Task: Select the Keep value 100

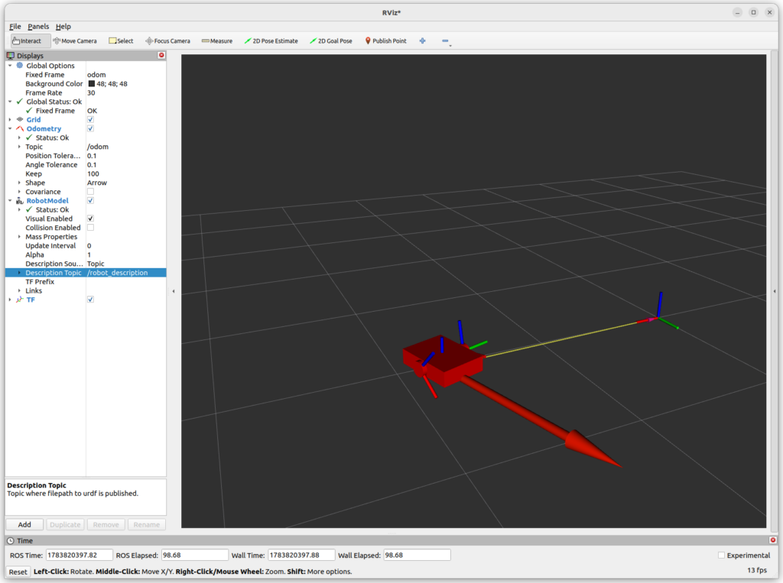Action: [93, 173]
